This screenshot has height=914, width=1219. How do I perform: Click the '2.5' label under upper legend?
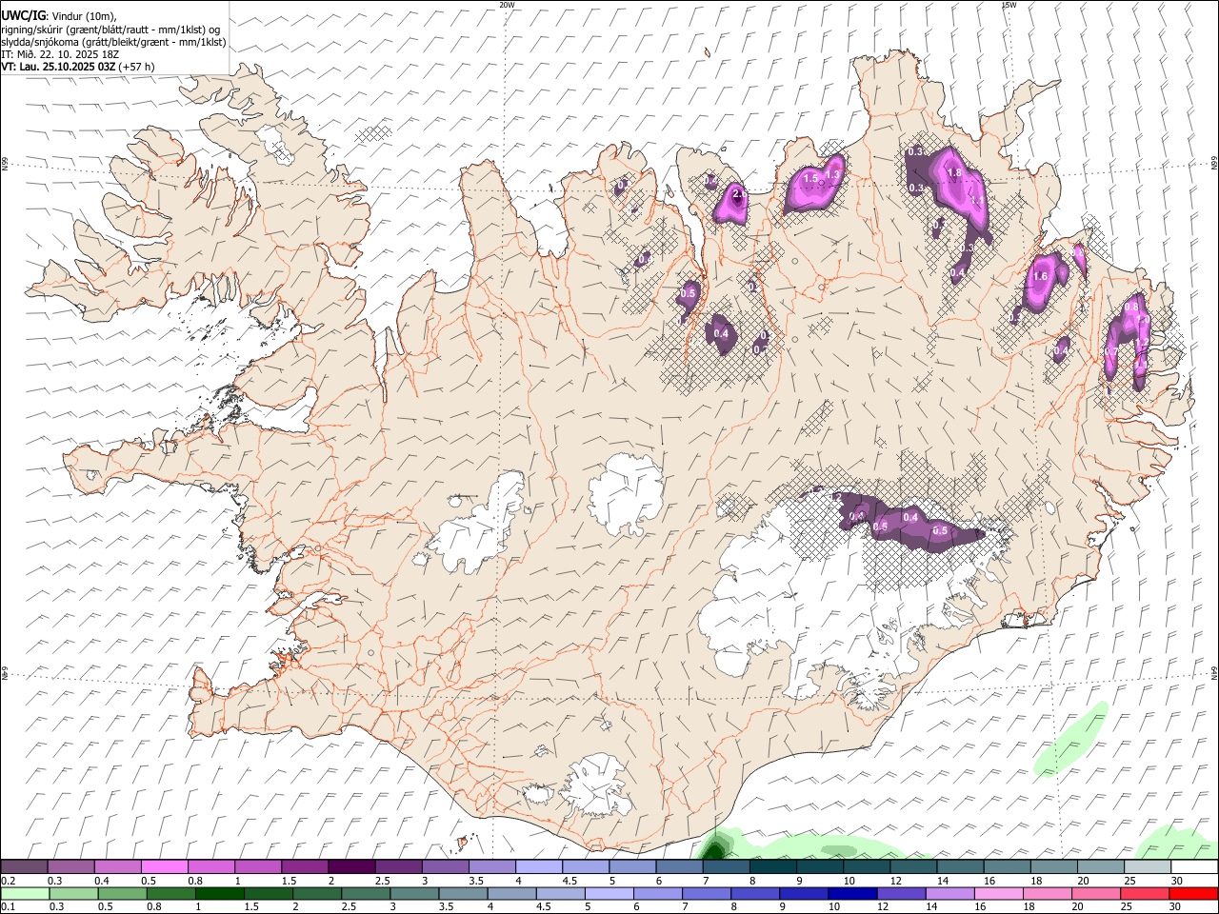(382, 881)
